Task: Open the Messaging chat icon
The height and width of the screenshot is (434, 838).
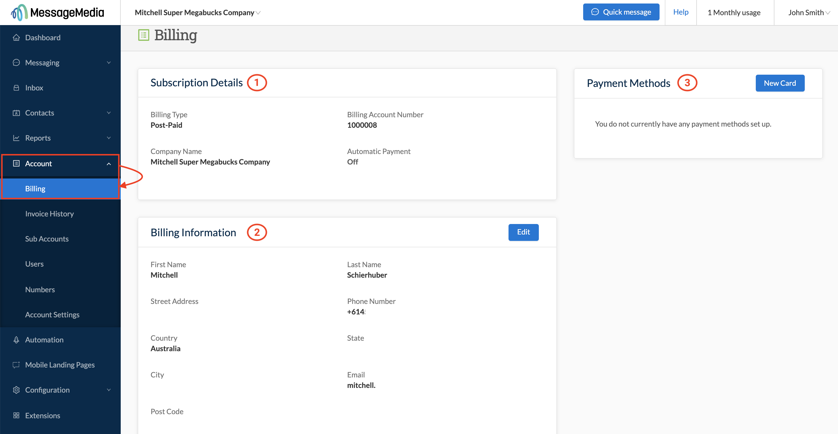Action: 17,62
